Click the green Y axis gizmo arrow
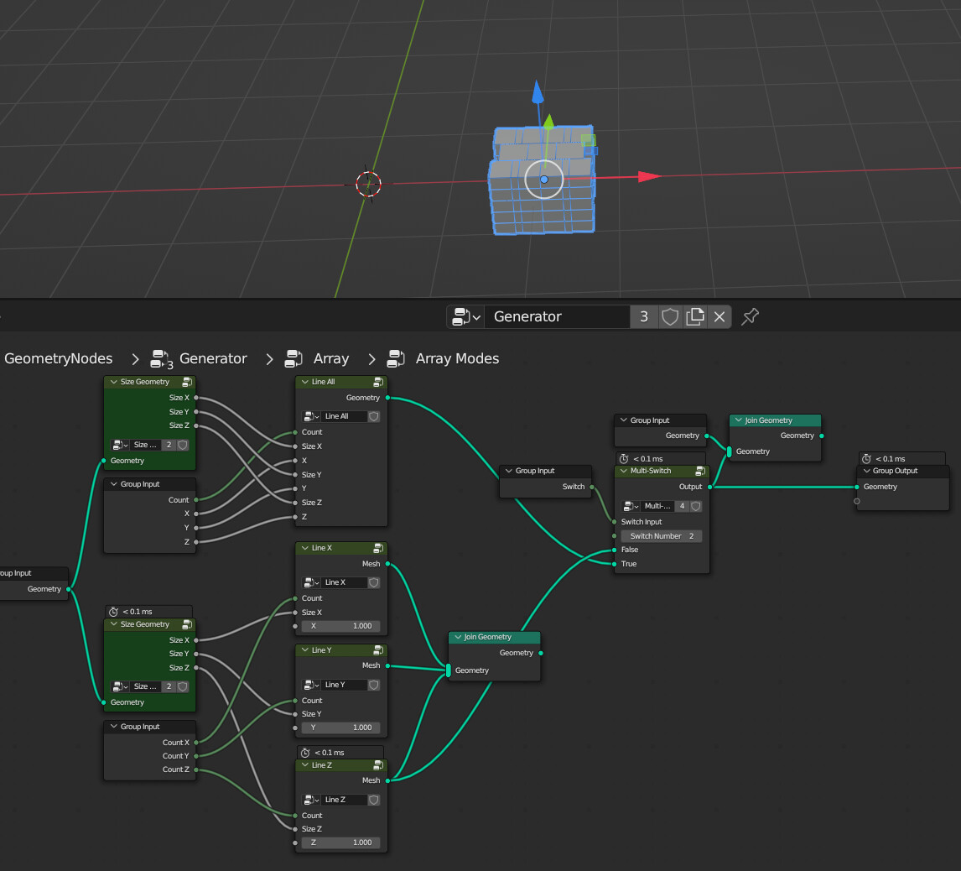961x871 pixels. (x=548, y=122)
